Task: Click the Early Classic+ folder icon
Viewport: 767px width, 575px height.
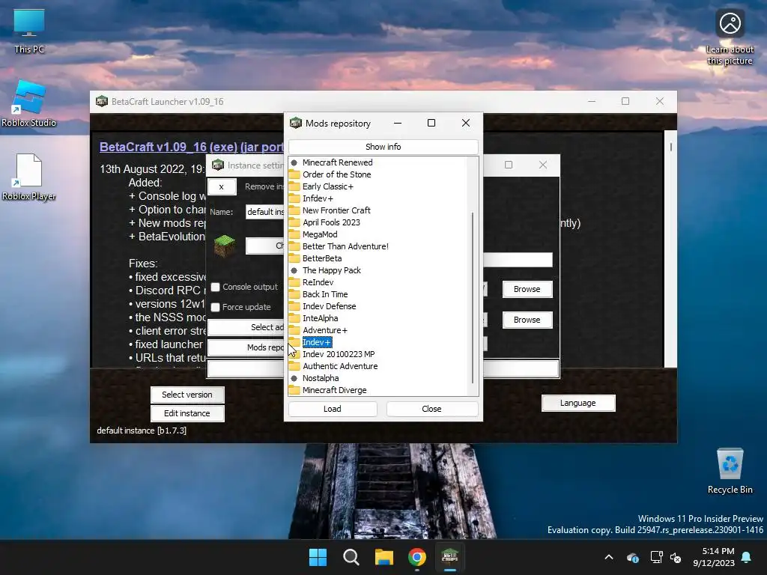Action: click(x=294, y=186)
